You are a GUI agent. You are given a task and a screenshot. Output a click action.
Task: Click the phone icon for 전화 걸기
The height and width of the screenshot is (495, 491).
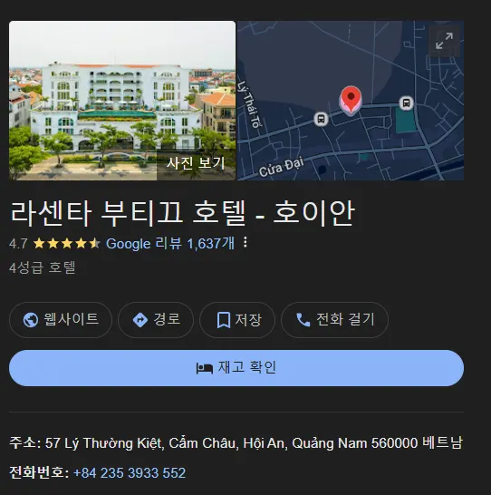[x=303, y=320]
